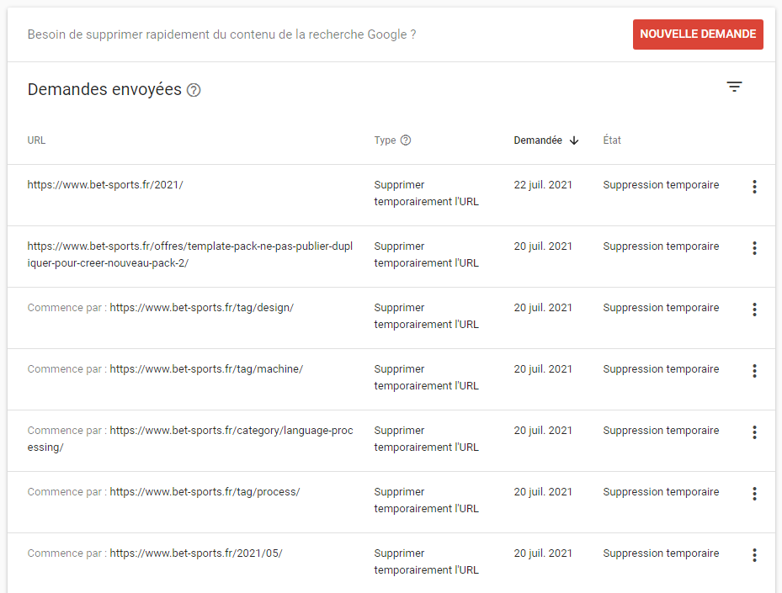
Task: Open the three-dot menu for the template-pack row
Action: pos(754,248)
